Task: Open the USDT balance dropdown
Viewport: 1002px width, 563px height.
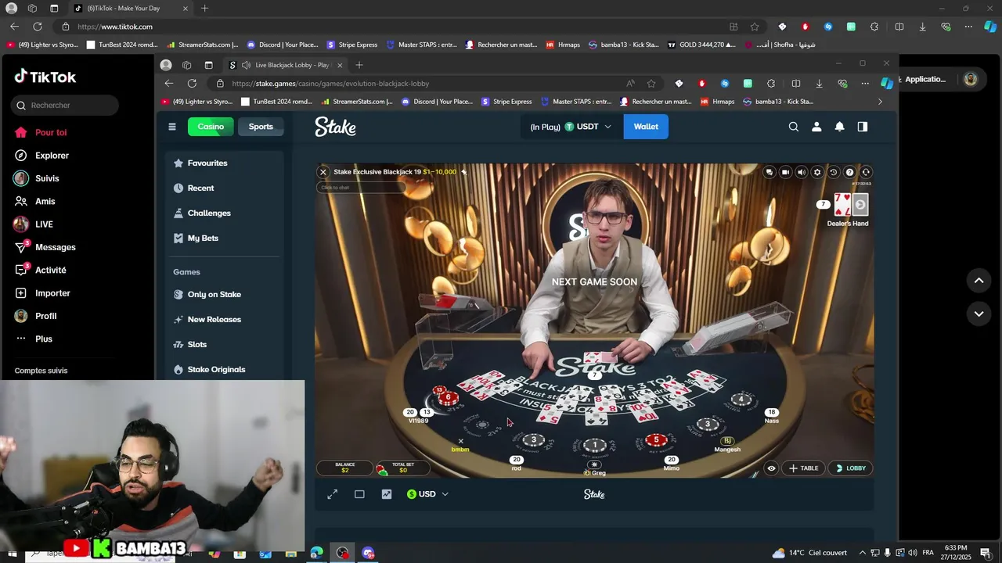Action: 571,127
